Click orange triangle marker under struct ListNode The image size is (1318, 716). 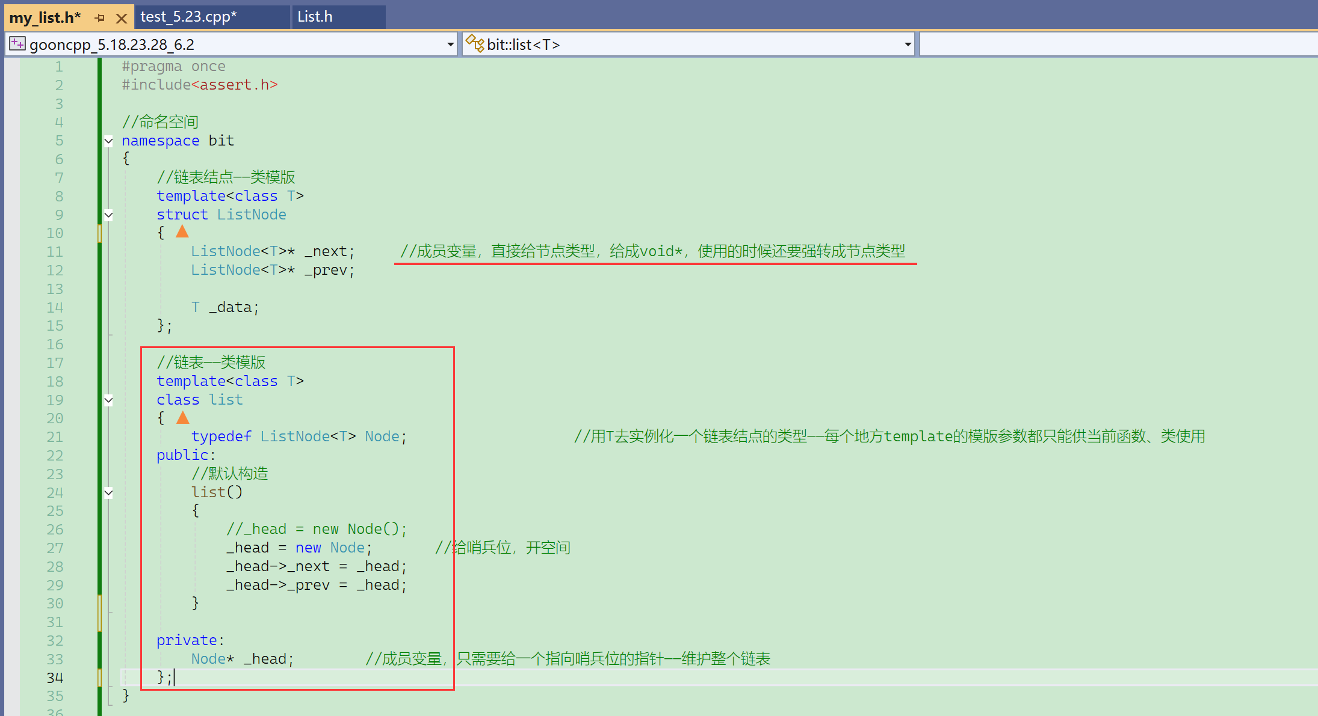[182, 231]
